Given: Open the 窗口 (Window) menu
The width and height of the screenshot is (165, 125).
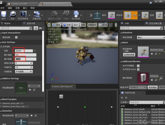Looking at the screenshot, I should tap(25, 8).
